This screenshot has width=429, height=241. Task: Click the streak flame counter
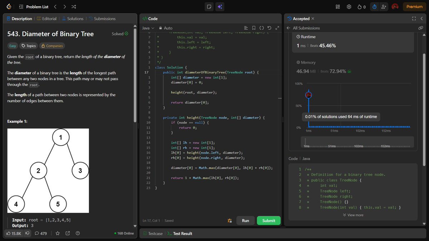[361, 6]
